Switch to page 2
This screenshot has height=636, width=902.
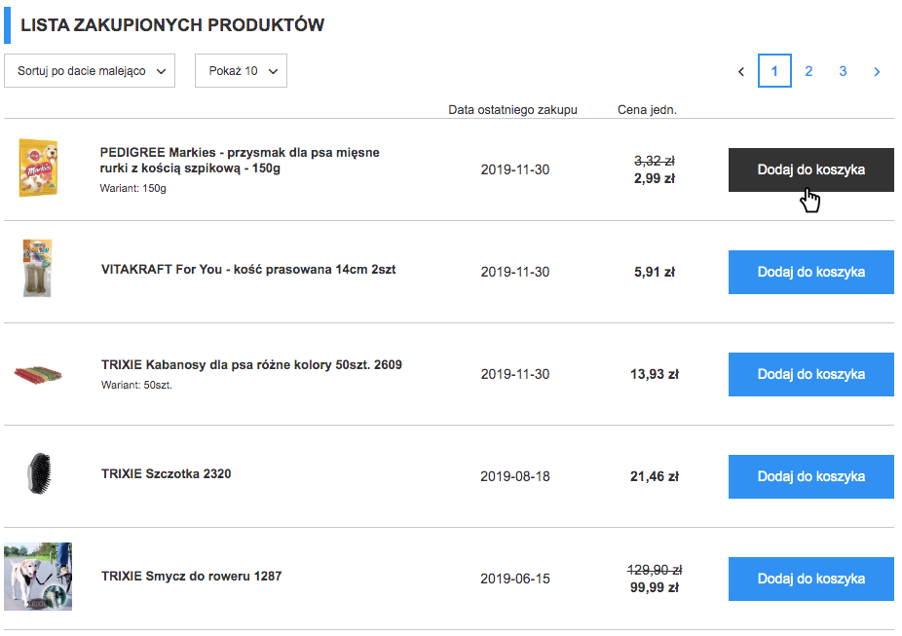point(808,71)
